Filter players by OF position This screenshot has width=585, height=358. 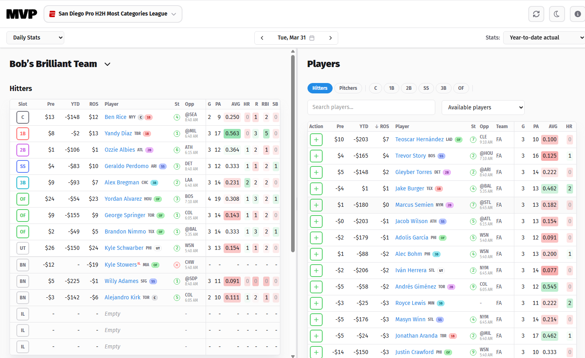pyautogui.click(x=461, y=88)
